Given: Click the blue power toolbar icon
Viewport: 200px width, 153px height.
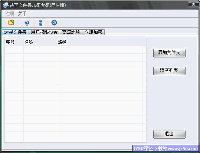Looking at the screenshot, I should (x=54, y=23).
